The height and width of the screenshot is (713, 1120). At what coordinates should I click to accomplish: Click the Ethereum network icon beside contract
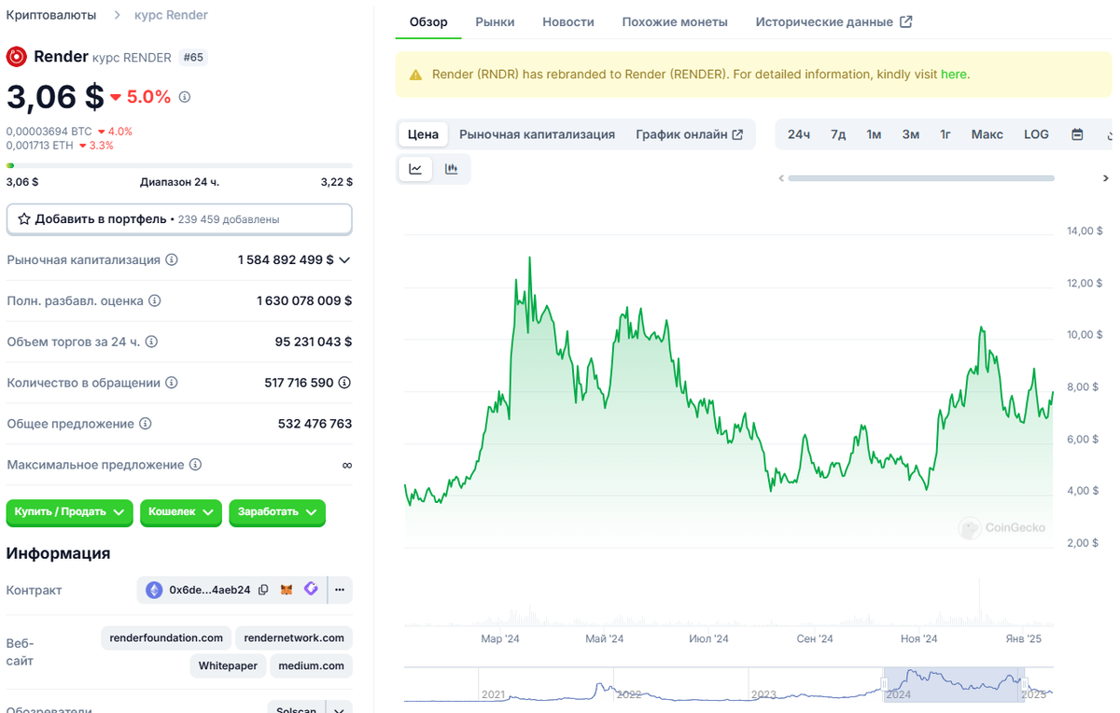tap(153, 589)
